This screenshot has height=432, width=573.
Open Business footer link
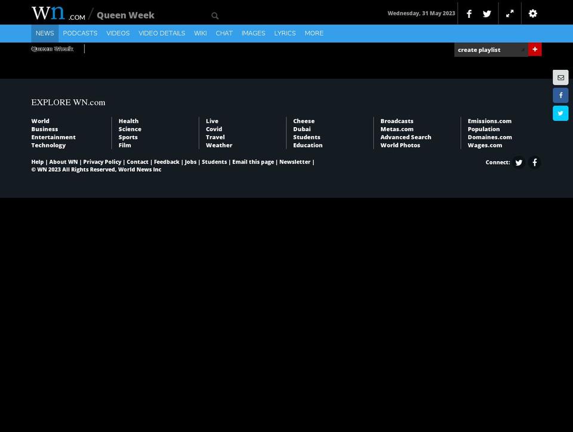pyautogui.click(x=45, y=129)
